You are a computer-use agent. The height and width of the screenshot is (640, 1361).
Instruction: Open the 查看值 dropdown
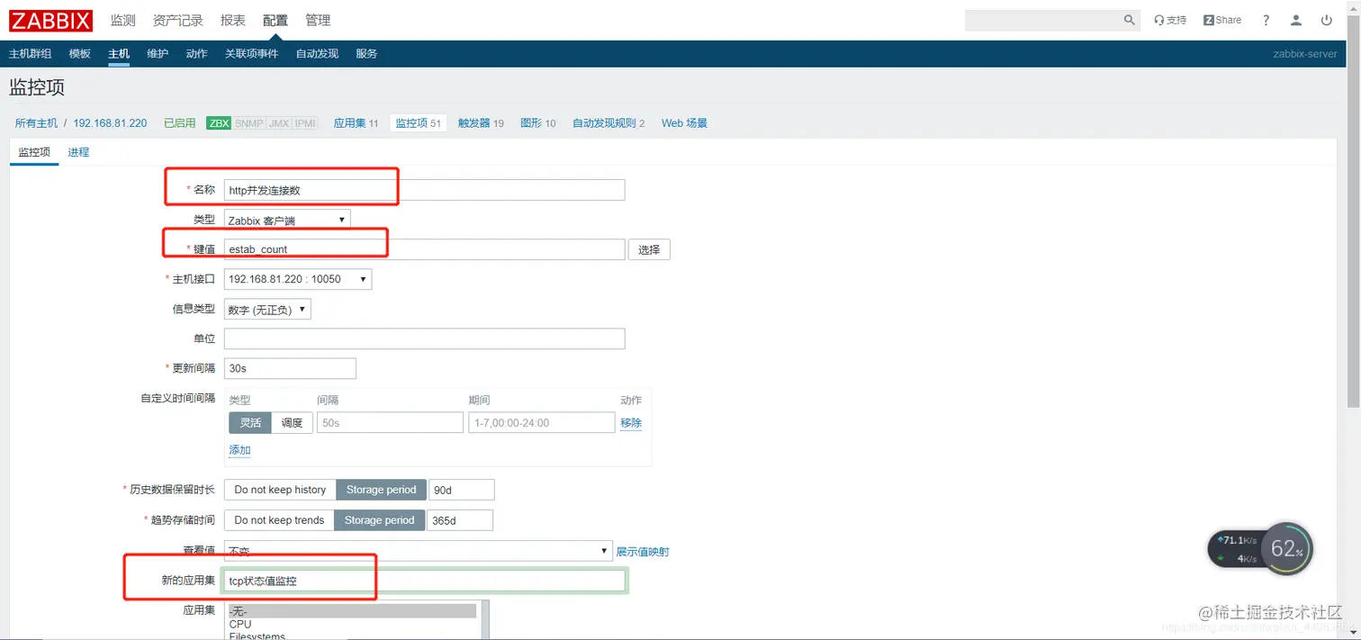coord(419,551)
